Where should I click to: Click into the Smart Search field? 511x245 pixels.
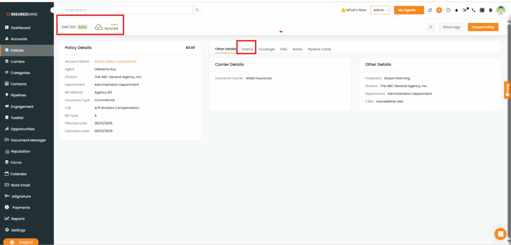pyautogui.click(x=127, y=10)
